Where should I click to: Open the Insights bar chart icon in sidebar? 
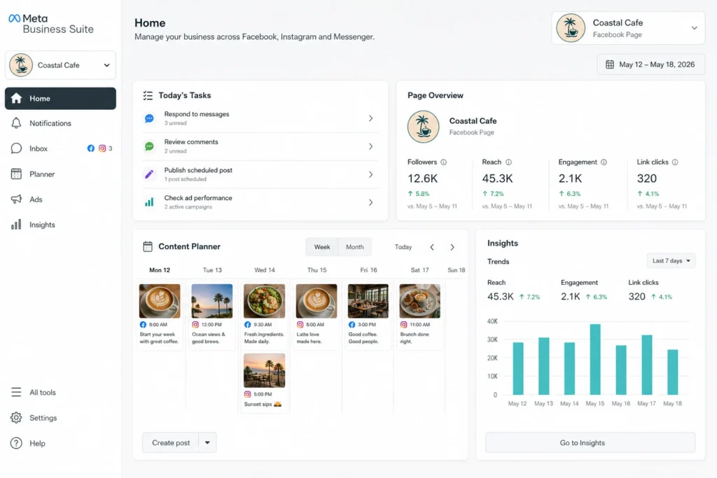tap(17, 225)
